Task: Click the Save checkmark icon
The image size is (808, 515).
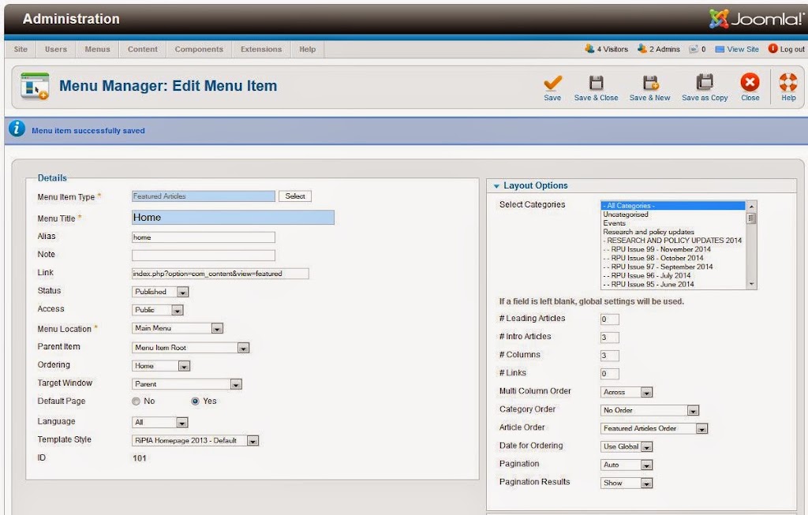Action: 552,82
